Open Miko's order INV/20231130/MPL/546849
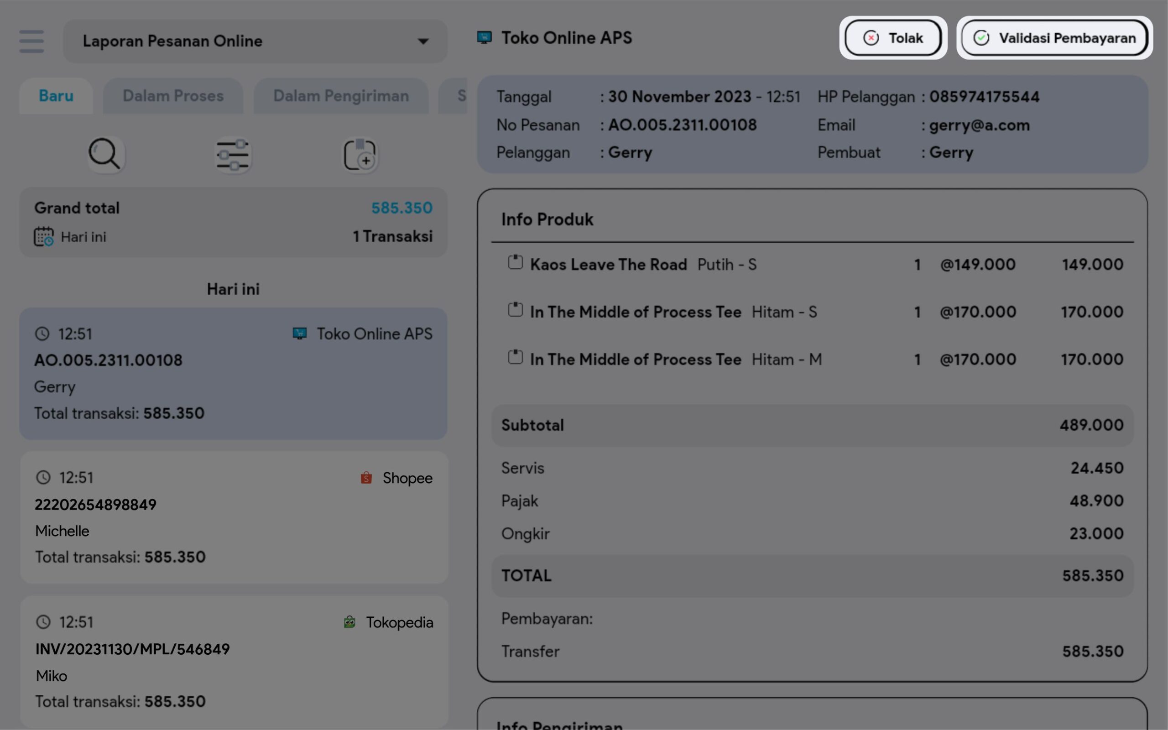Viewport: 1168px width, 730px height. pos(234,662)
